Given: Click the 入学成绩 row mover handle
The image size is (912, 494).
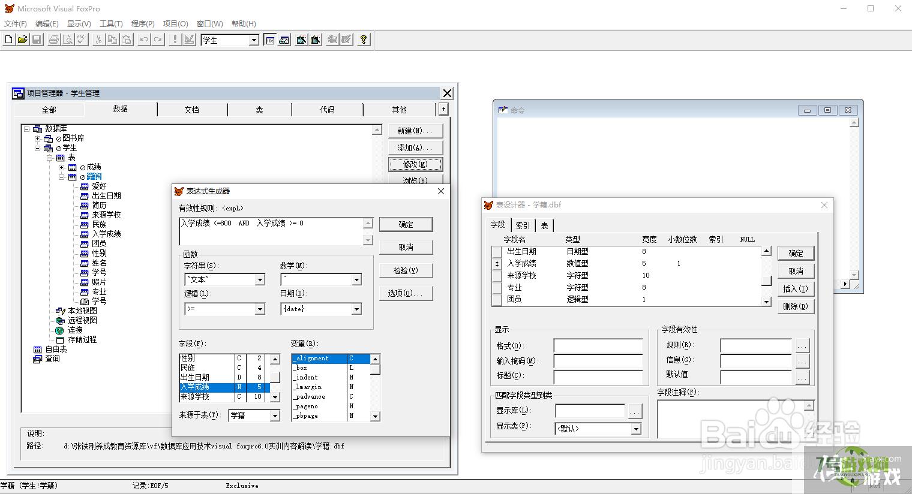Looking at the screenshot, I should click(496, 264).
